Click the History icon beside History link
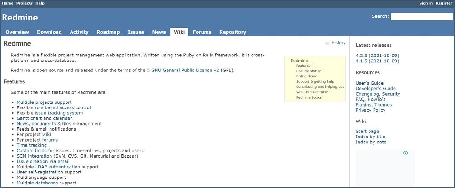The height and width of the screenshot is (188, 455). tap(327, 43)
